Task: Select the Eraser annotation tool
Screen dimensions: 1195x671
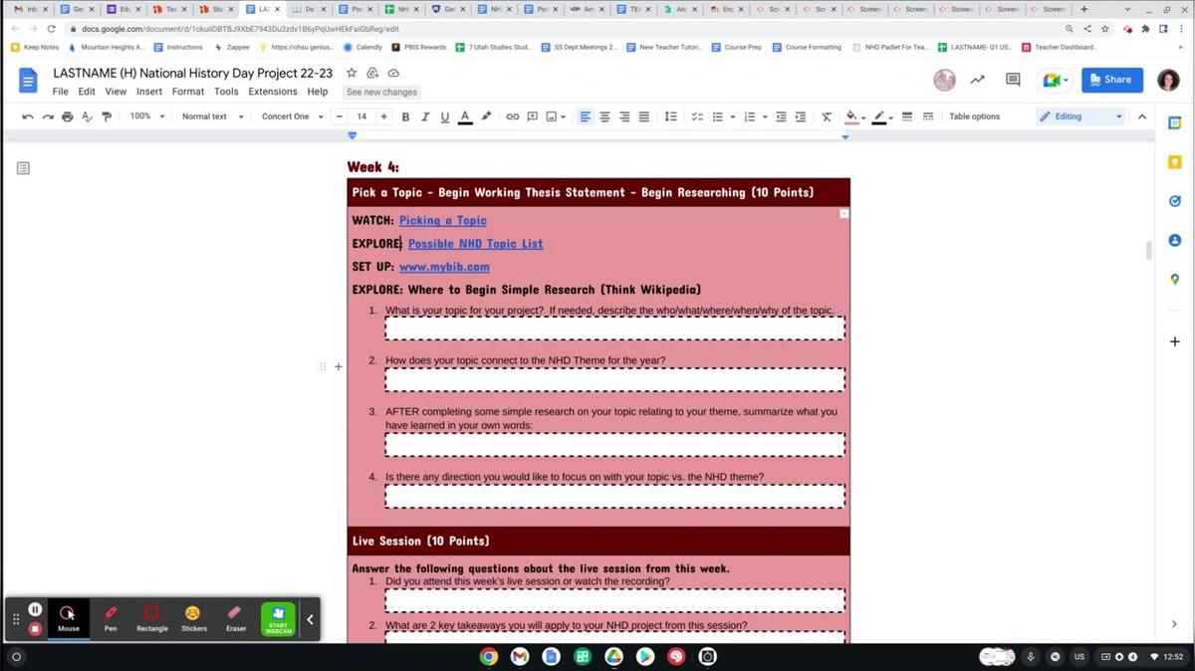Action: click(235, 617)
